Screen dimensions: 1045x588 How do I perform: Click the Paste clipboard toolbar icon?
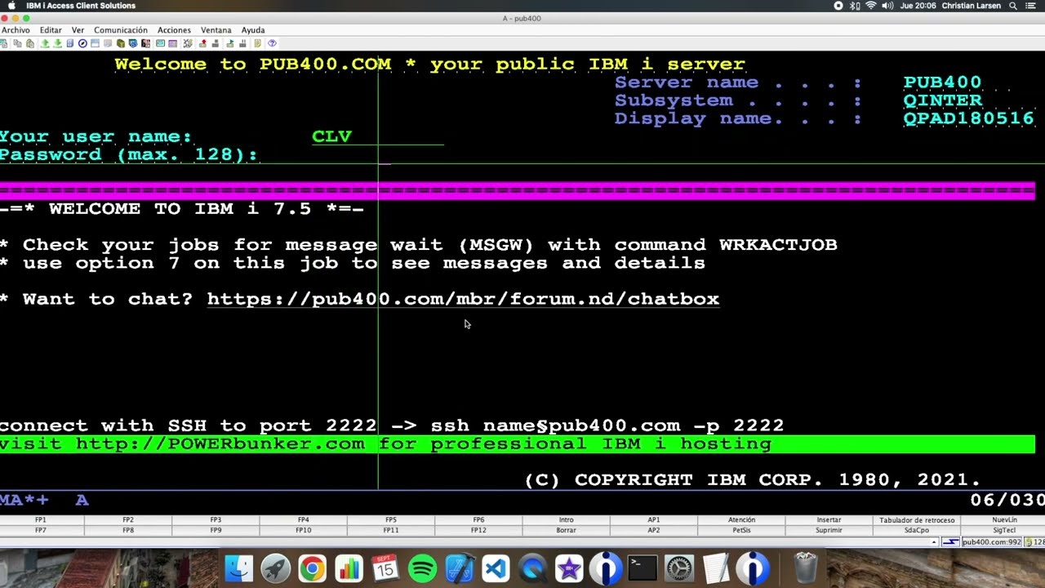(30, 43)
